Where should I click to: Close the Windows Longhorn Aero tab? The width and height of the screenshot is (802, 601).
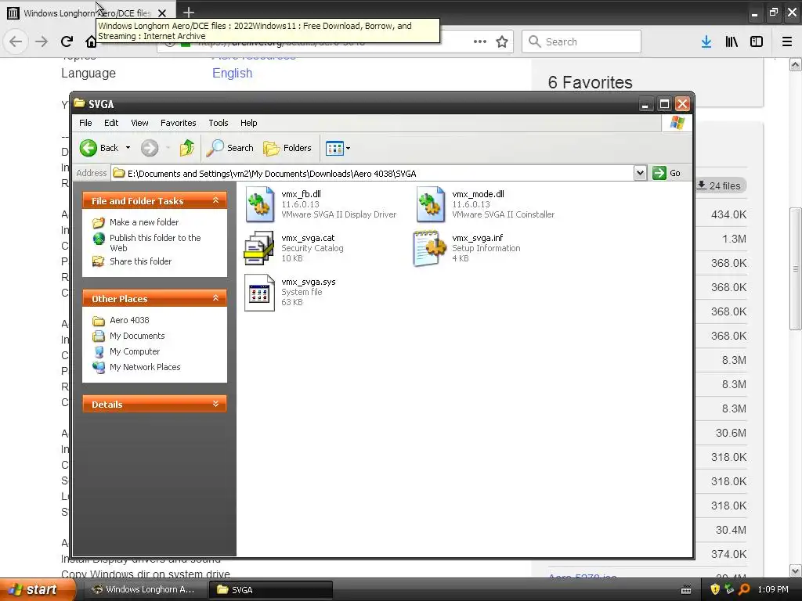tap(161, 13)
